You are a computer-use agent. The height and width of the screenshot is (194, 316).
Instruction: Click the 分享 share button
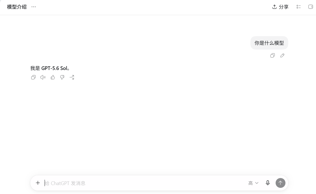click(x=280, y=7)
